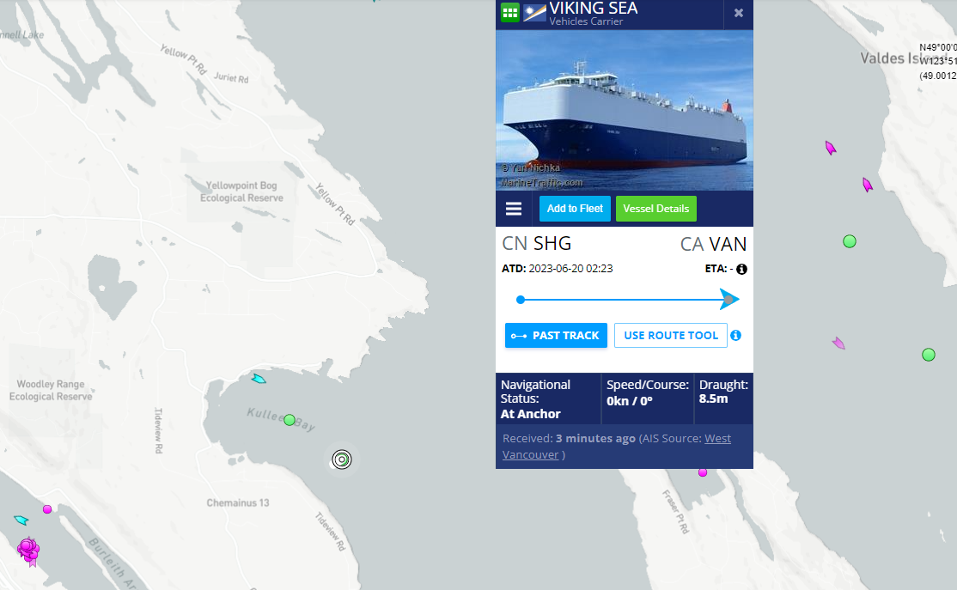The height and width of the screenshot is (590, 957).
Task: Click the voyage progress arrow marker
Action: (729, 300)
